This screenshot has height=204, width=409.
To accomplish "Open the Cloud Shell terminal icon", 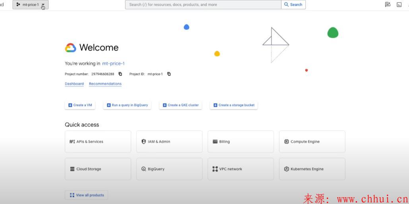I will (x=399, y=5).
